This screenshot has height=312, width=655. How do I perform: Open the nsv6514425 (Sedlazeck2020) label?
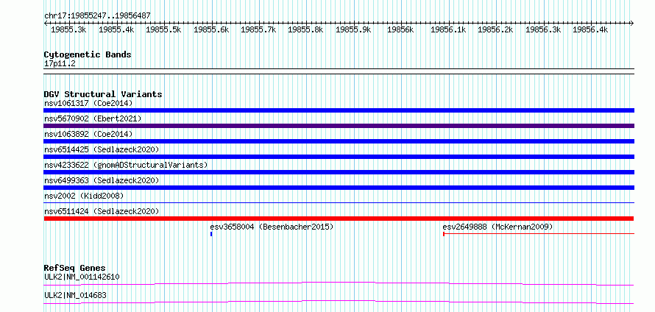(x=102, y=149)
